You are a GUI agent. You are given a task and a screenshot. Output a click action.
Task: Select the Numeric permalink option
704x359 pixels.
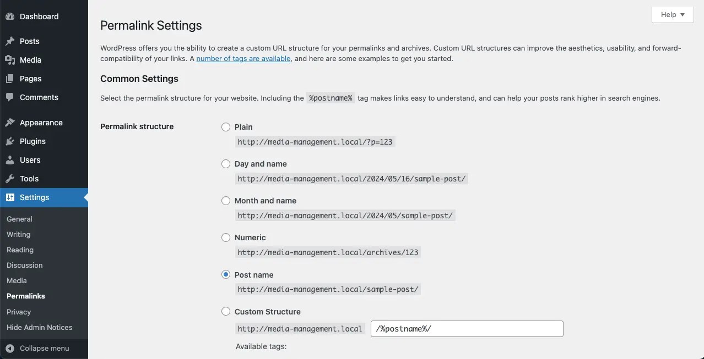[226, 238]
